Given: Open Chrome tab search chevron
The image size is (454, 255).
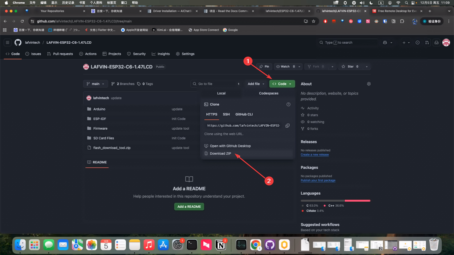Looking at the screenshot, I should [449, 11].
